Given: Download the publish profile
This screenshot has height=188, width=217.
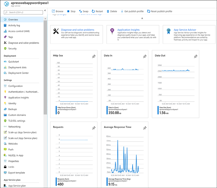Looking at the screenshot, I should tap(132, 11).
